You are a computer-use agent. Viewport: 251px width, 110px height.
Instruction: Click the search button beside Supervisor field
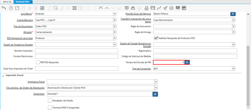pos(155,94)
